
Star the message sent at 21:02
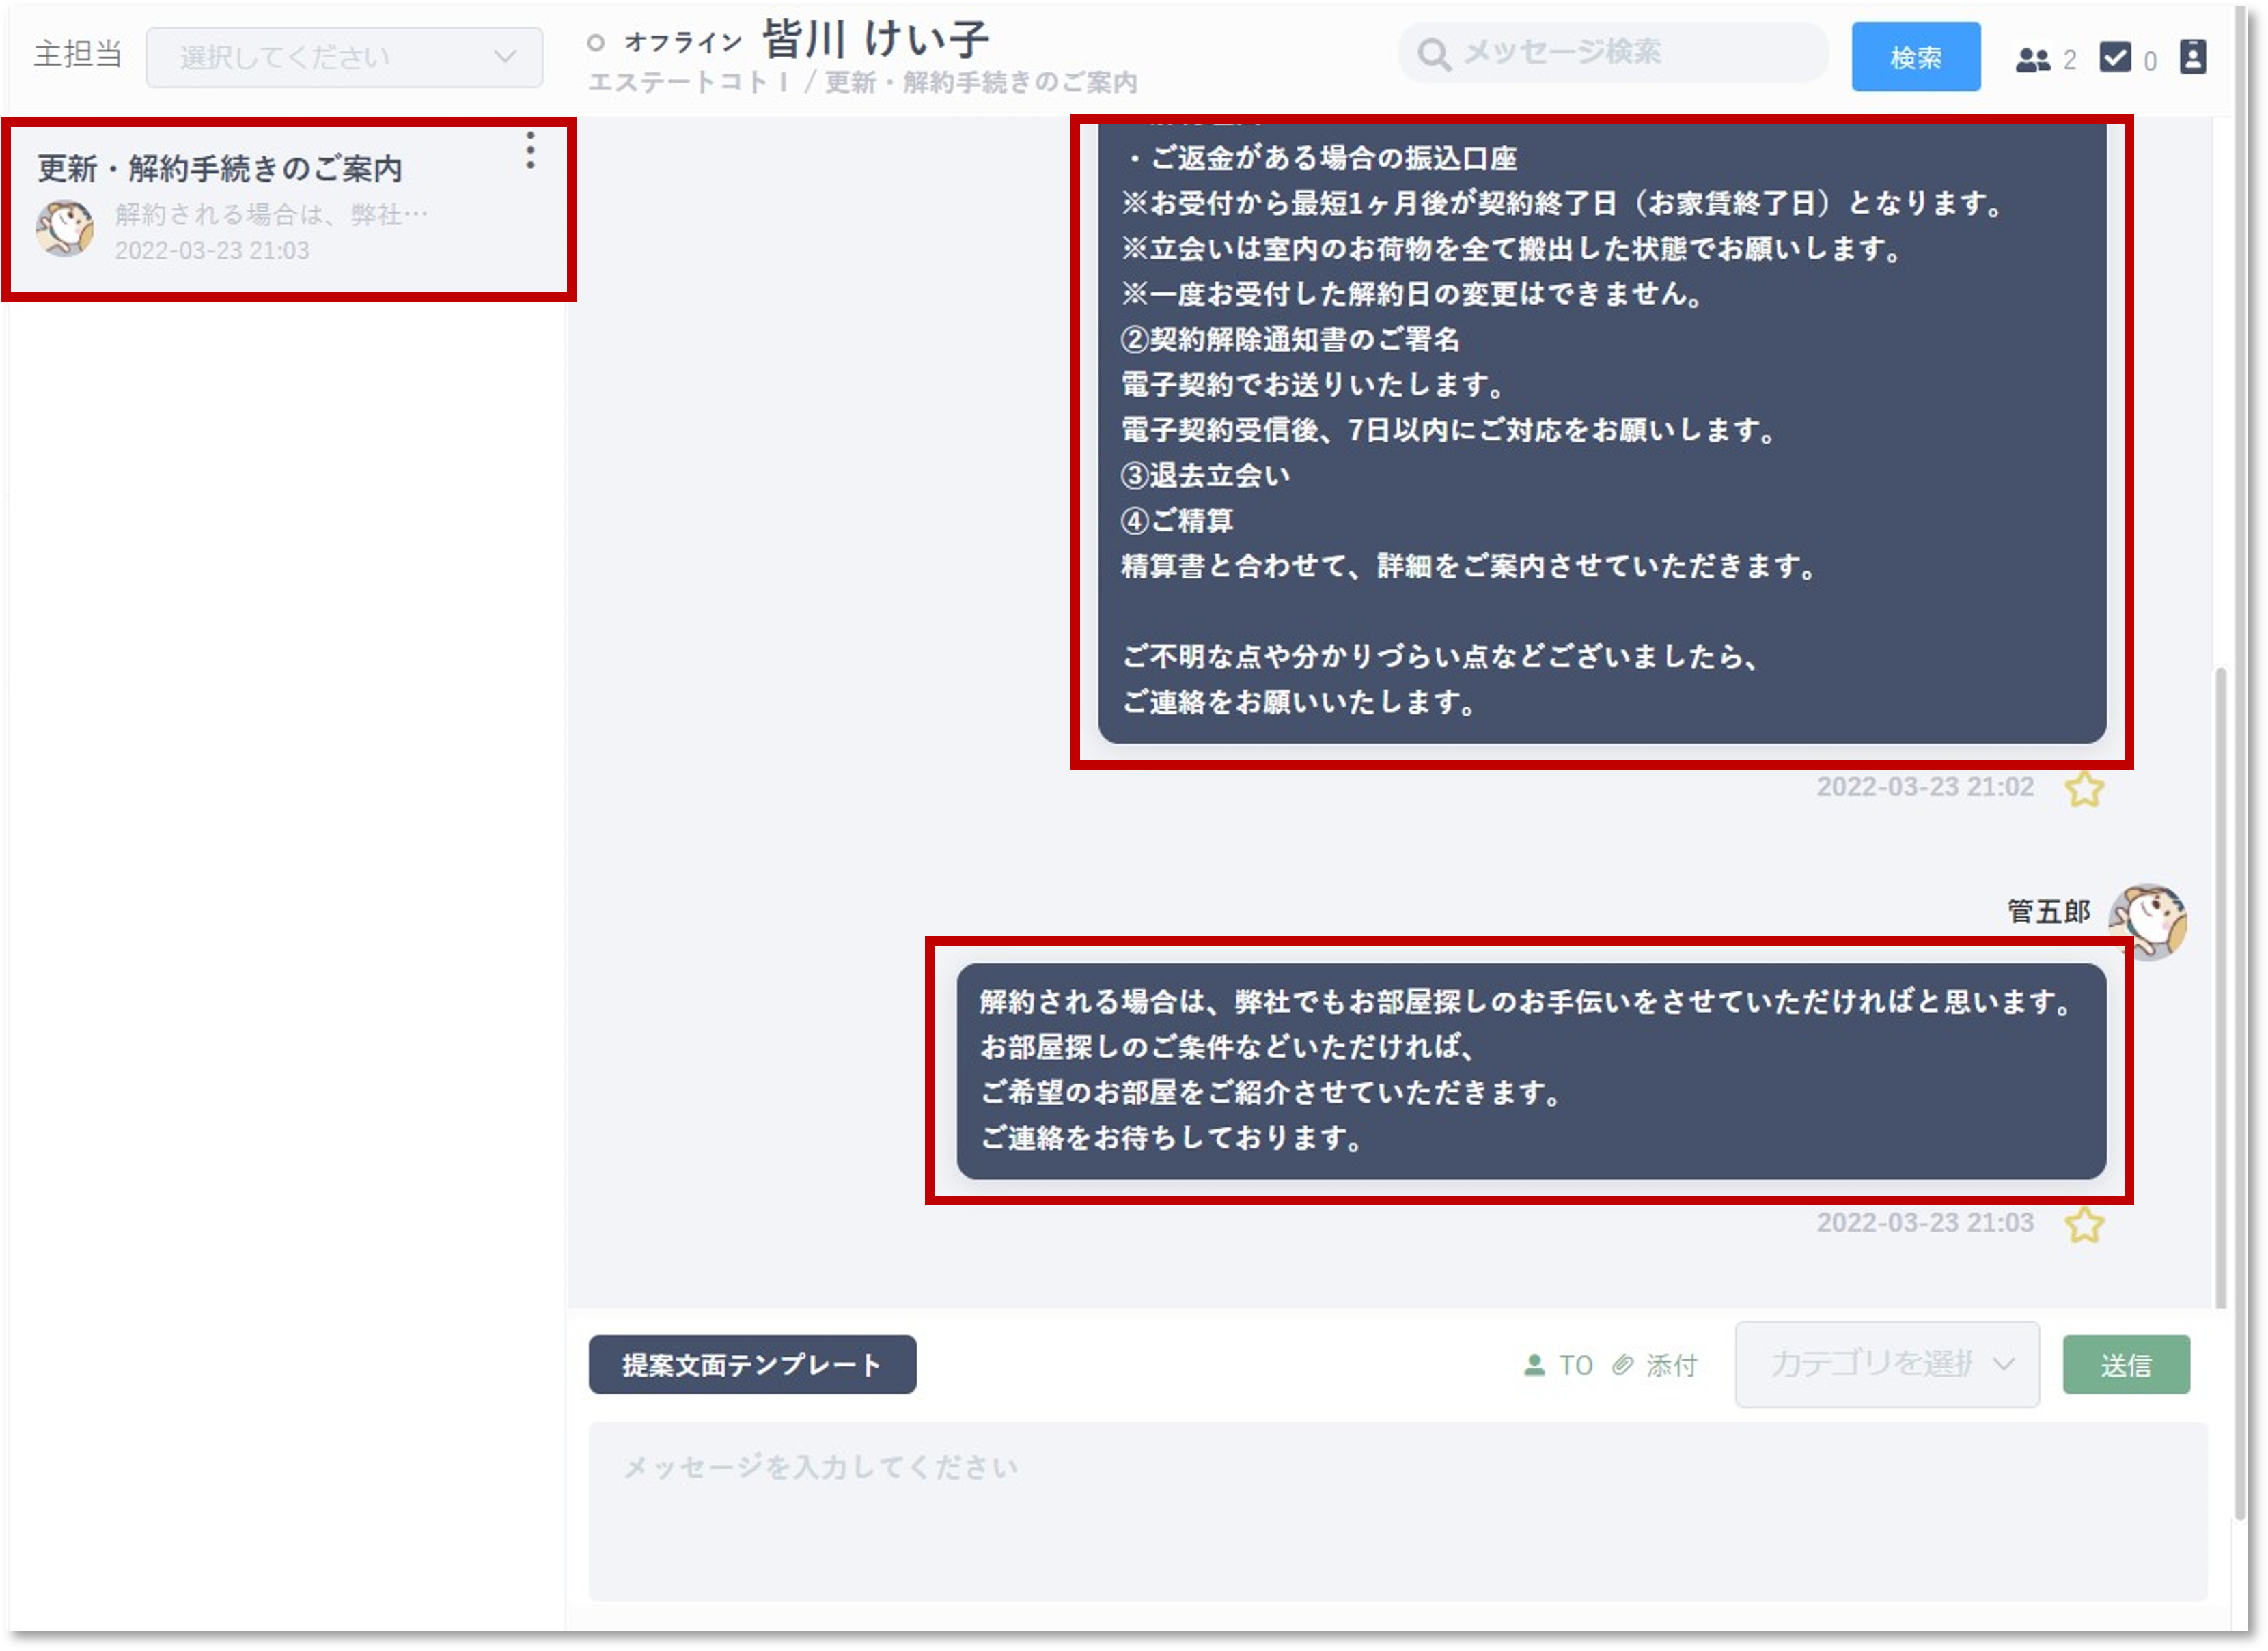coord(2084,789)
